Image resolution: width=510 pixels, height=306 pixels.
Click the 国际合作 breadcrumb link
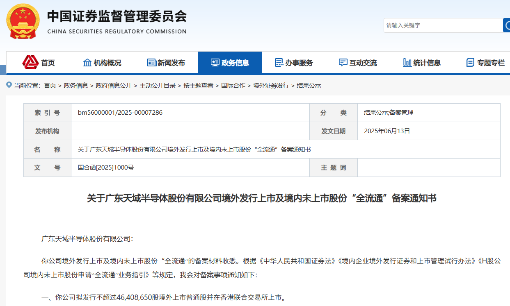[233, 86]
